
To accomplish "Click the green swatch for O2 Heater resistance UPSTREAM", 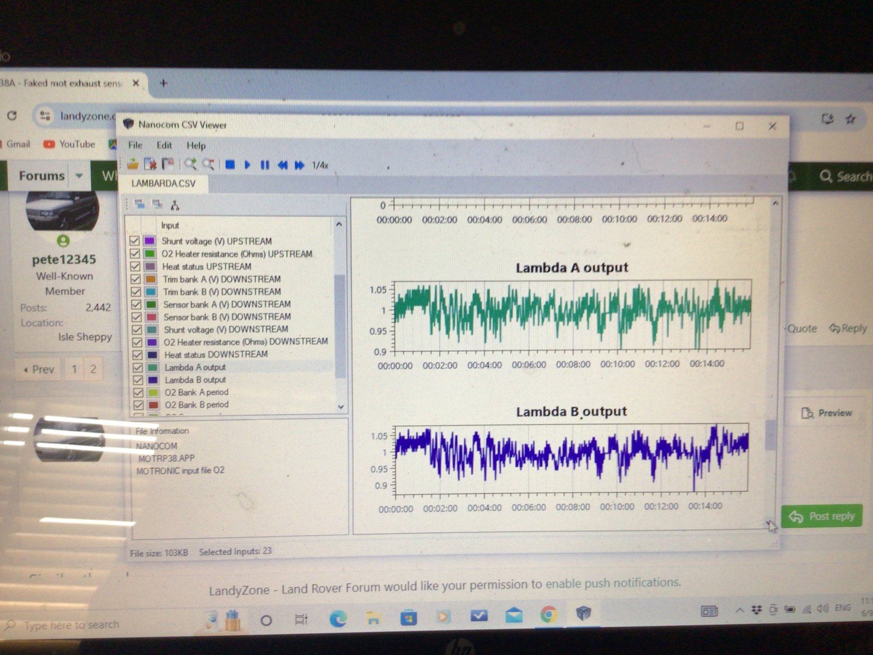I will coord(150,254).
